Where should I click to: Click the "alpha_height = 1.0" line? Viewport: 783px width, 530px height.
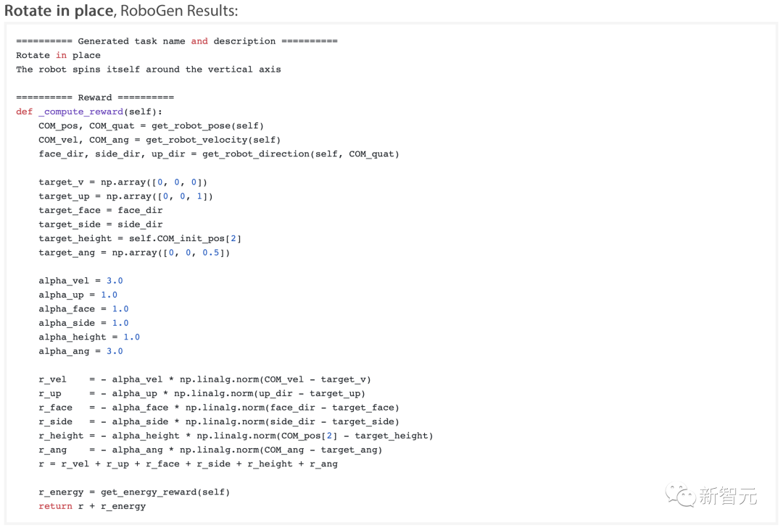tap(89, 337)
